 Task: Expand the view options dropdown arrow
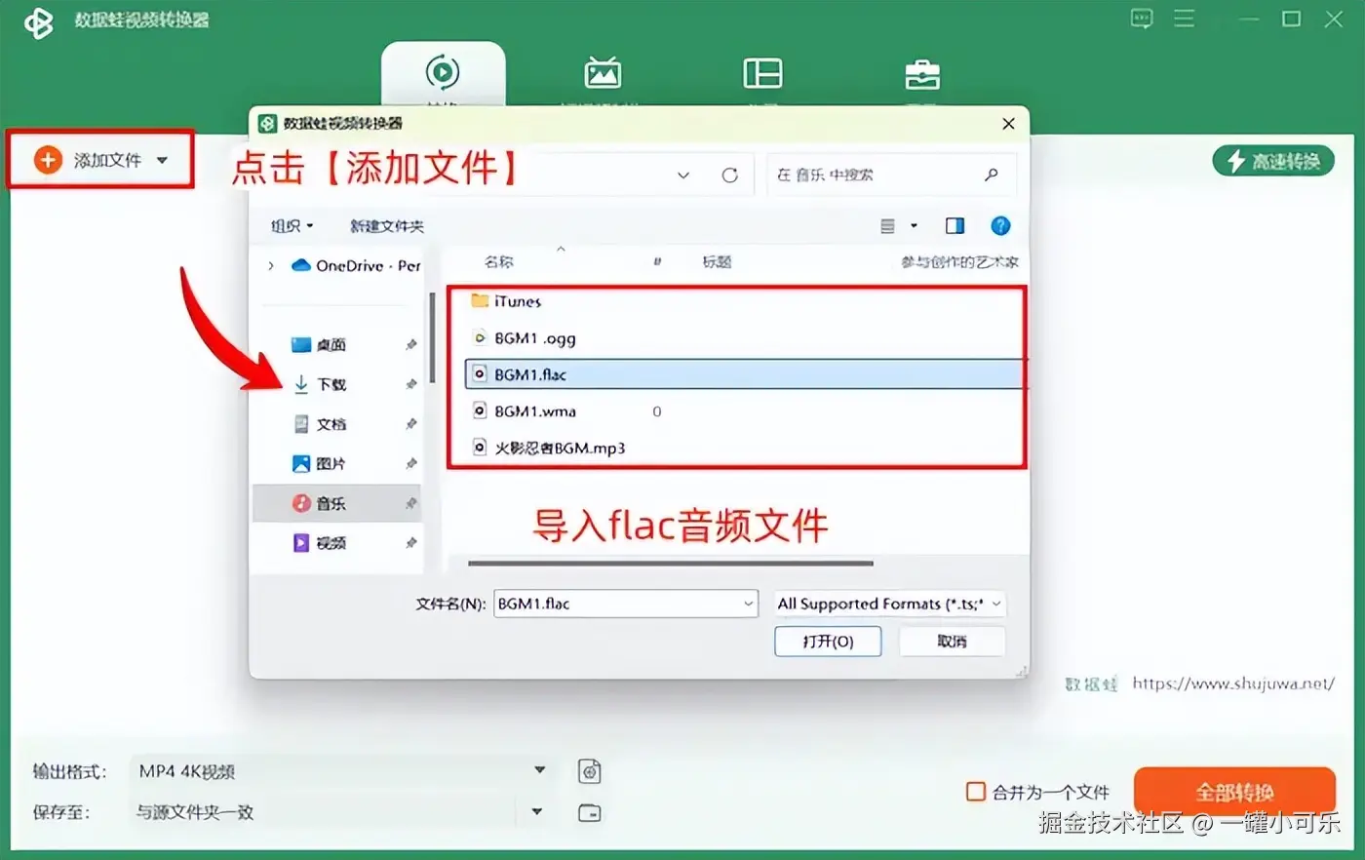pos(914,226)
